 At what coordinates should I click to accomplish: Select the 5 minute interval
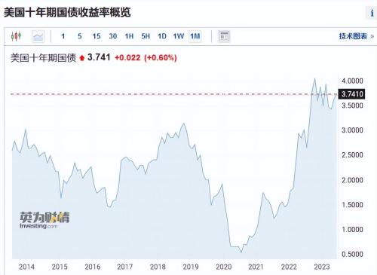pos(80,36)
